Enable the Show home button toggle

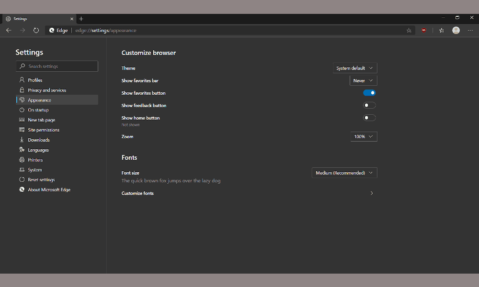[x=369, y=118]
